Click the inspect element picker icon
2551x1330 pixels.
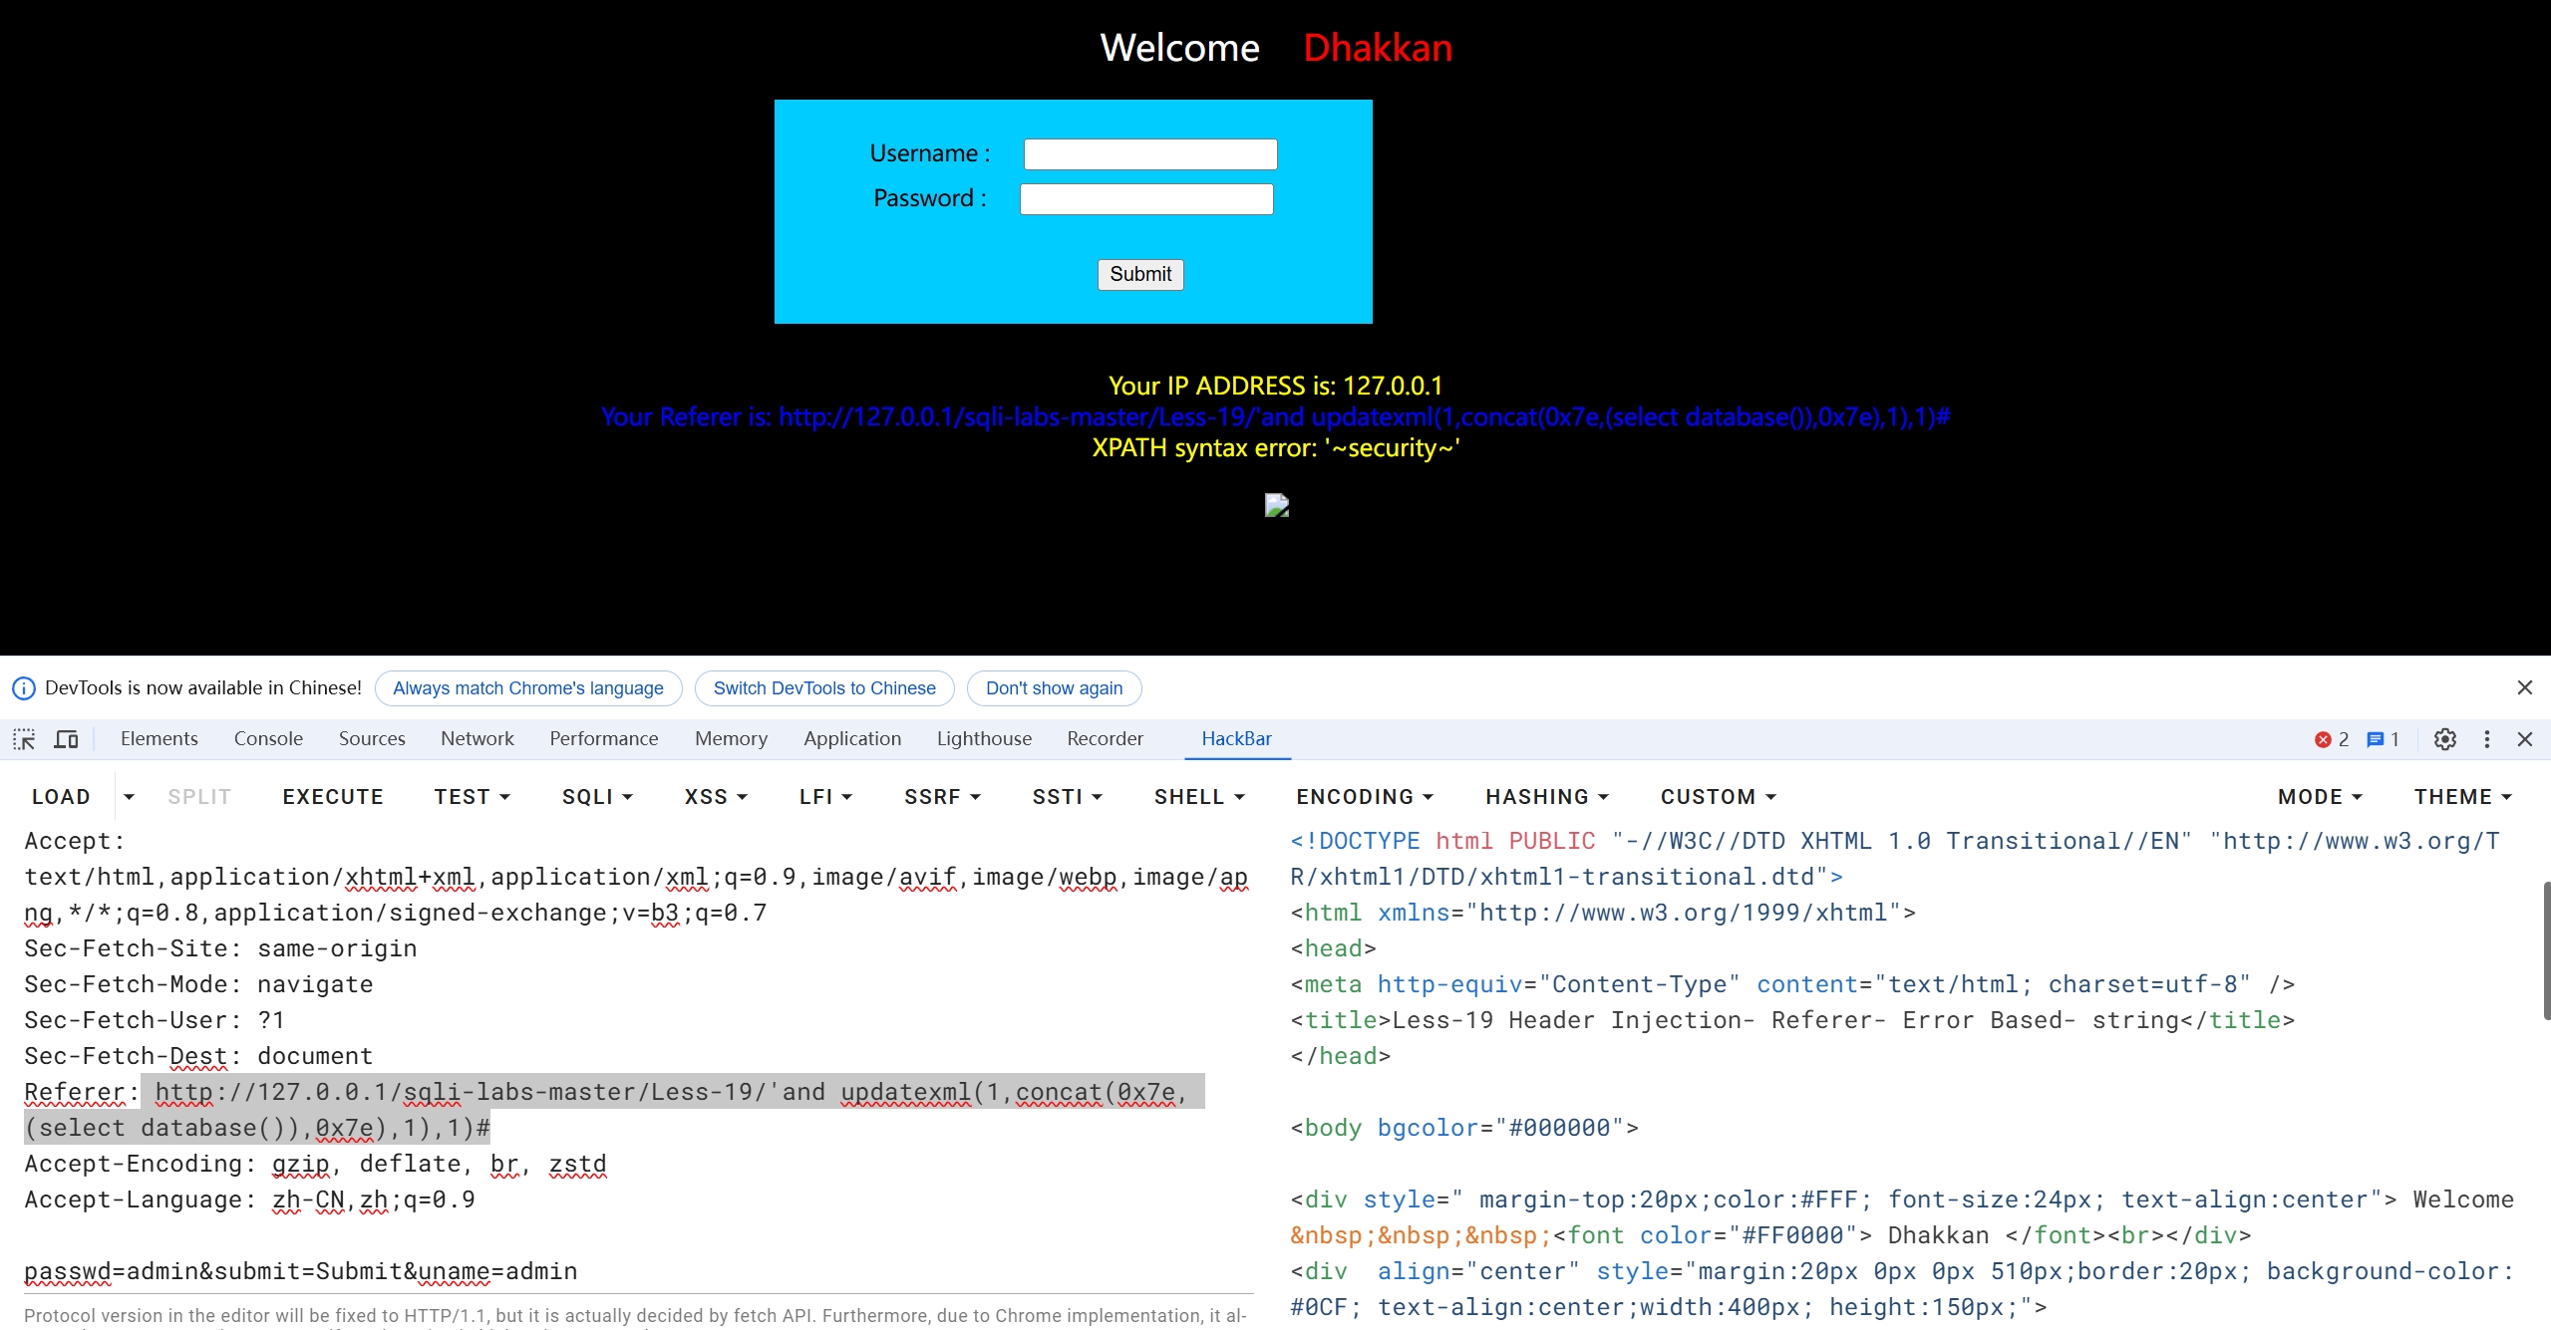24,739
